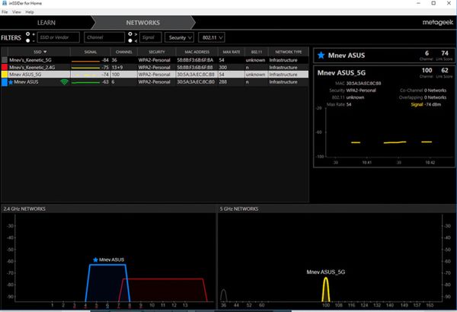Sort by the SIGNAL column header
The image size is (457, 312).
(x=91, y=52)
